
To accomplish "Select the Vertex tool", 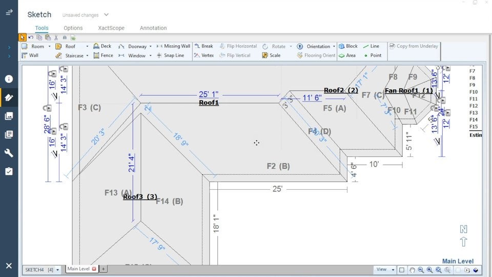I will (204, 55).
